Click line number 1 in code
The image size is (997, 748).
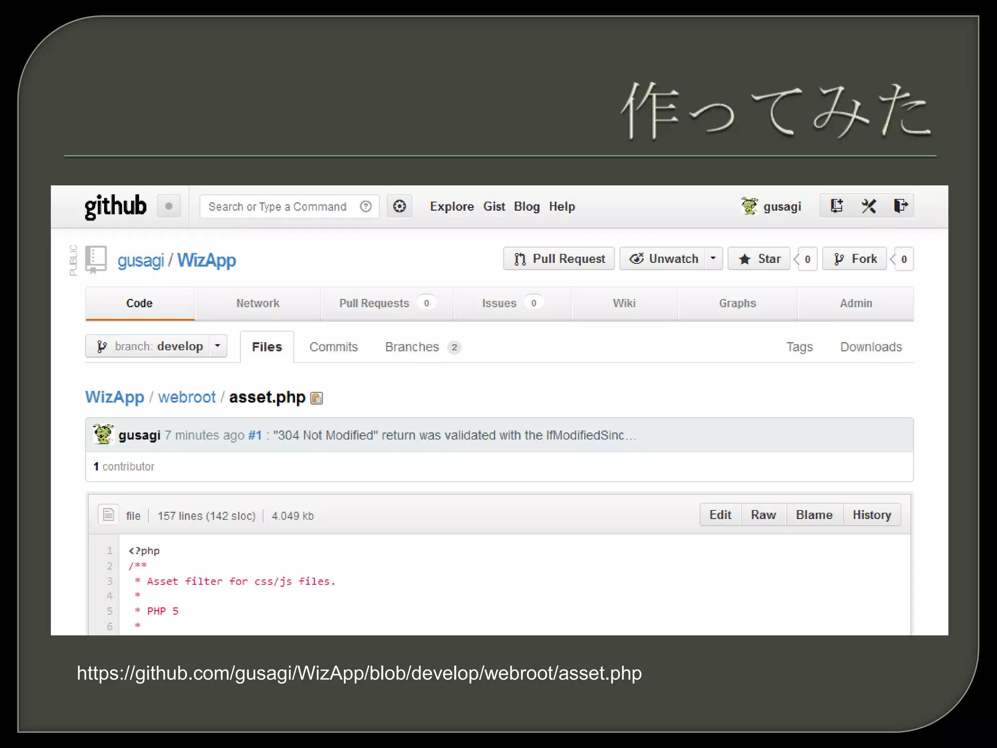(x=110, y=551)
